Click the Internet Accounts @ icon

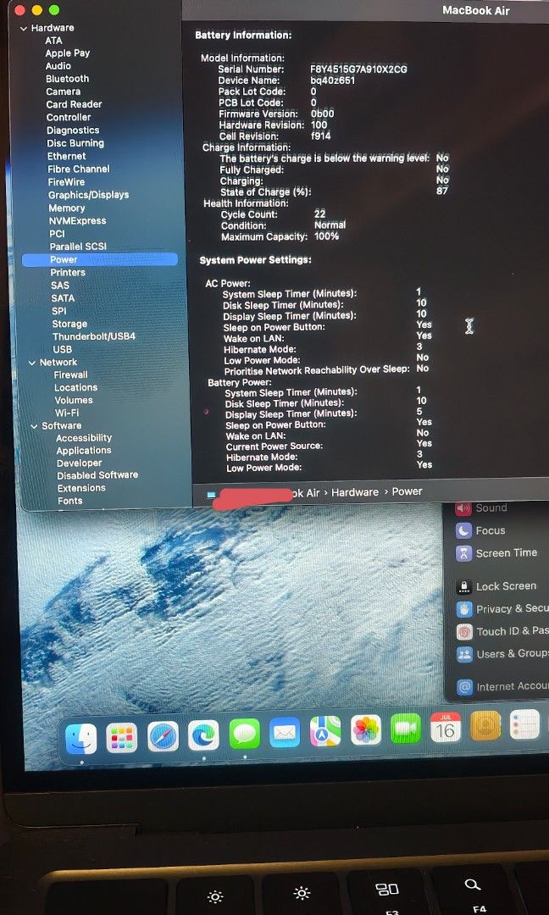(465, 687)
